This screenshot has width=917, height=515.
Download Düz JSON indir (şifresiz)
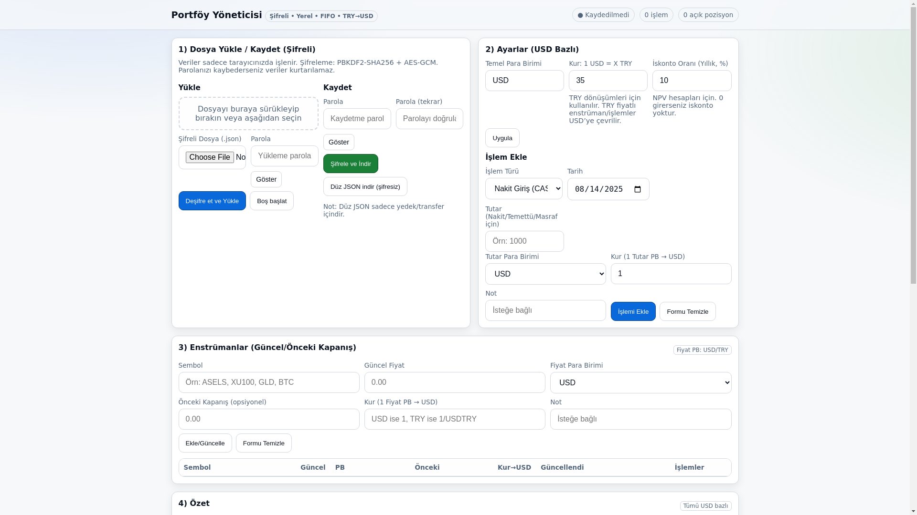(x=365, y=186)
